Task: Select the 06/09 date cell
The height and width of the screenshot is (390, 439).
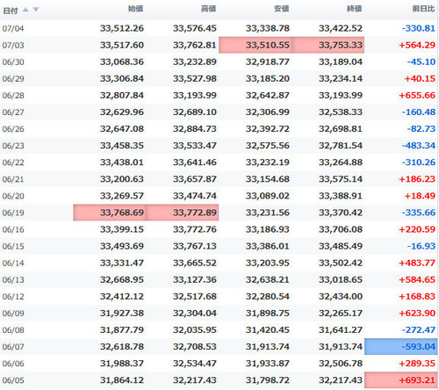Action: (13, 314)
